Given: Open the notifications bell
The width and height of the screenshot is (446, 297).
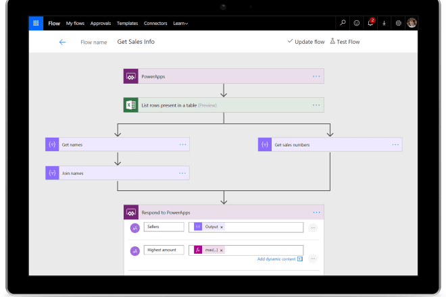Looking at the screenshot, I should [370, 23].
